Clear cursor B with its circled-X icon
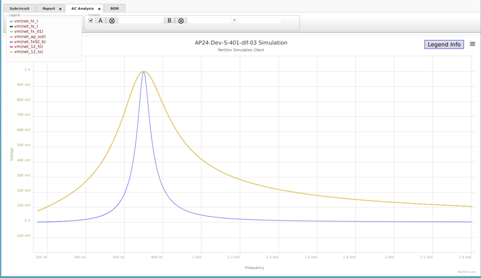481x278 pixels. 181,20
